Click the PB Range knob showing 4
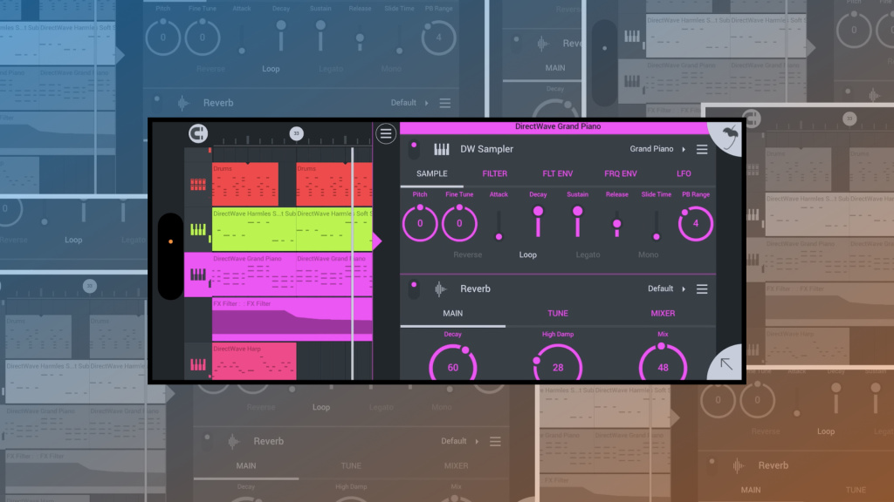 pyautogui.click(x=696, y=223)
